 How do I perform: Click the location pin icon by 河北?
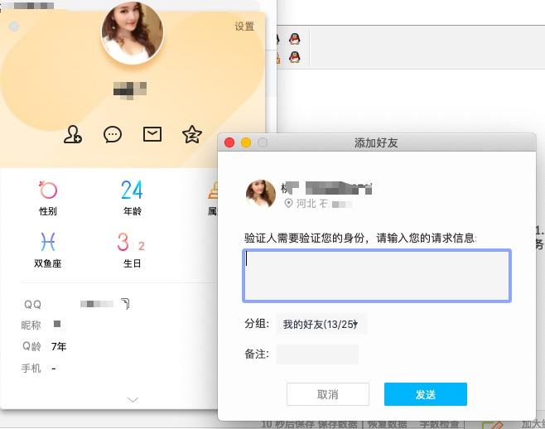[288, 203]
